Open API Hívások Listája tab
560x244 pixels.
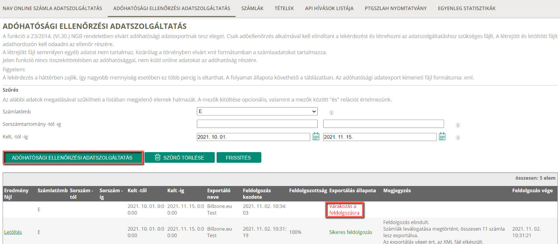click(329, 8)
